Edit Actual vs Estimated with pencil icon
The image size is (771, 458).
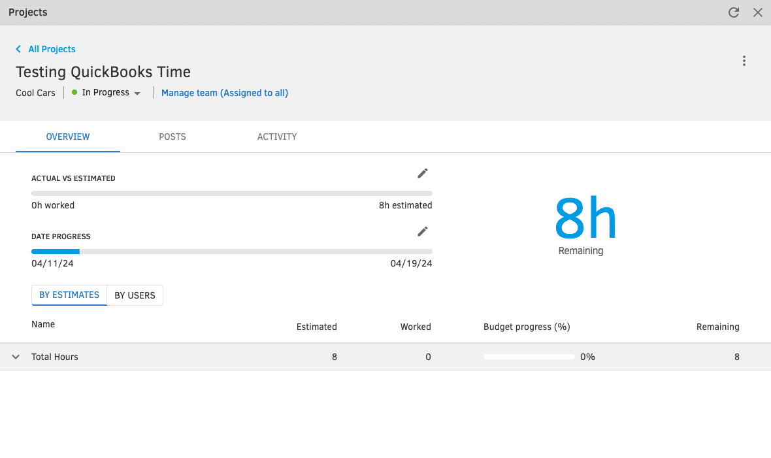point(422,173)
